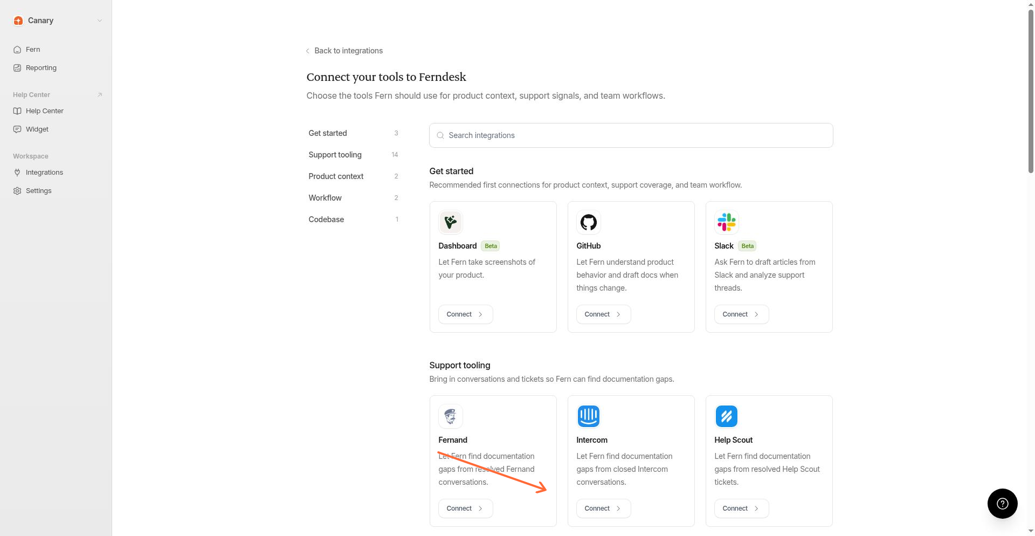Screen dimensions: 1035x536
Task: Connect the GitHub integration
Action: pyautogui.click(x=604, y=314)
